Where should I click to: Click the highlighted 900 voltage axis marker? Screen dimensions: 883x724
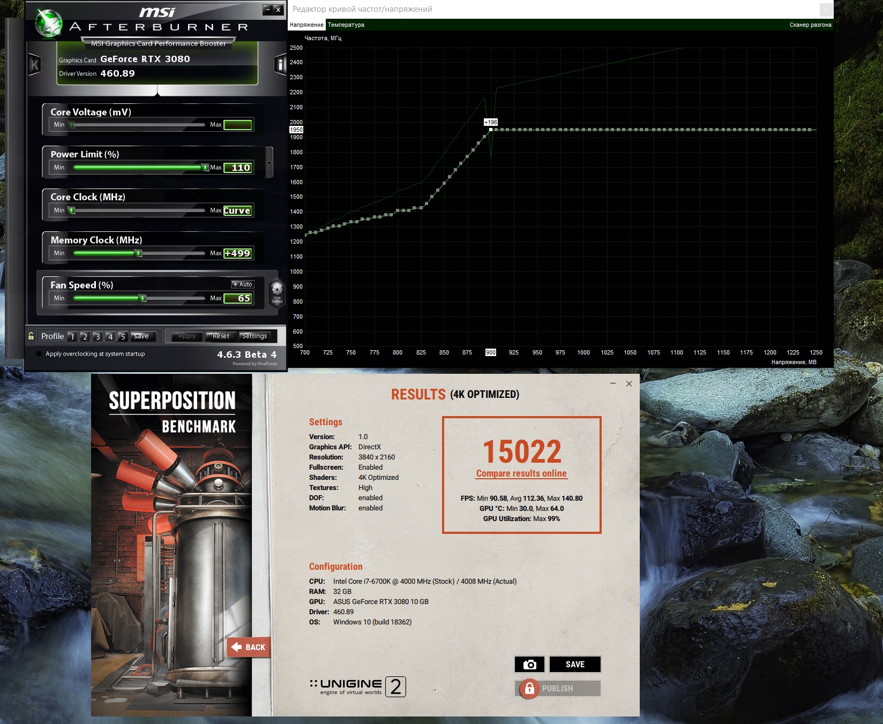(x=491, y=352)
